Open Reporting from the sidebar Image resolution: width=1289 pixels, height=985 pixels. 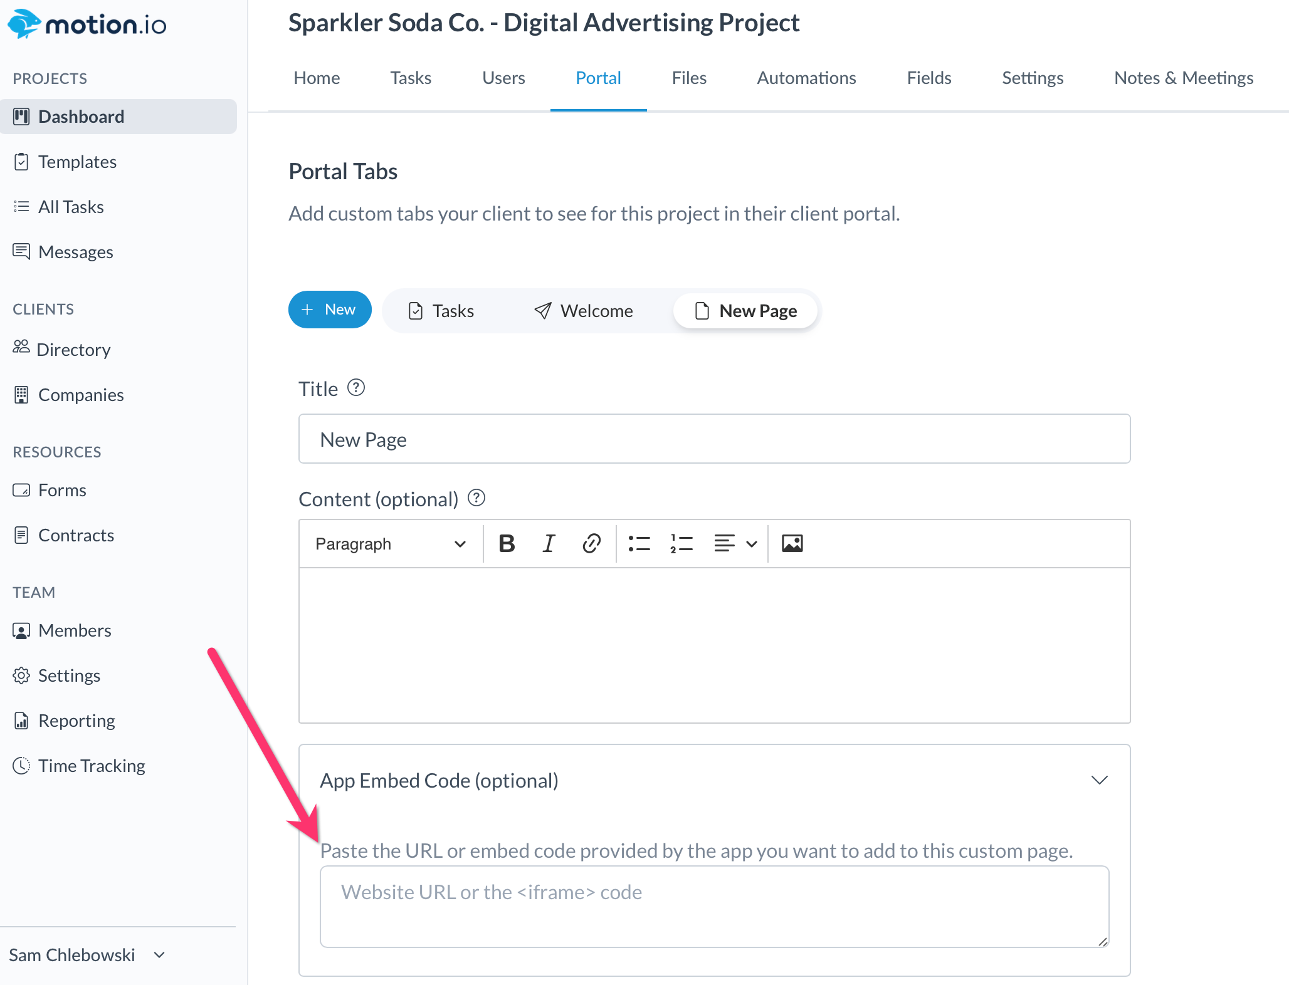(x=76, y=721)
